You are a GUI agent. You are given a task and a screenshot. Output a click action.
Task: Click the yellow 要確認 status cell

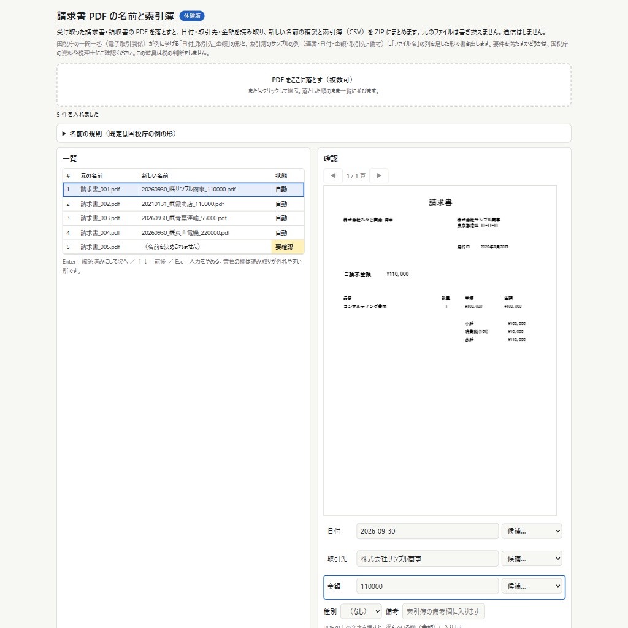click(x=288, y=247)
